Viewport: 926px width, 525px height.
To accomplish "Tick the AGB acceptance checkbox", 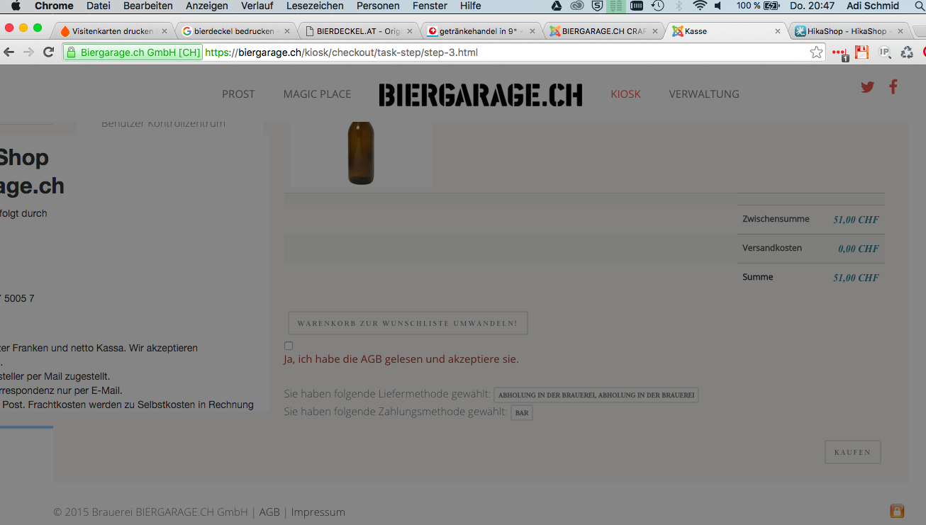I will (x=289, y=346).
